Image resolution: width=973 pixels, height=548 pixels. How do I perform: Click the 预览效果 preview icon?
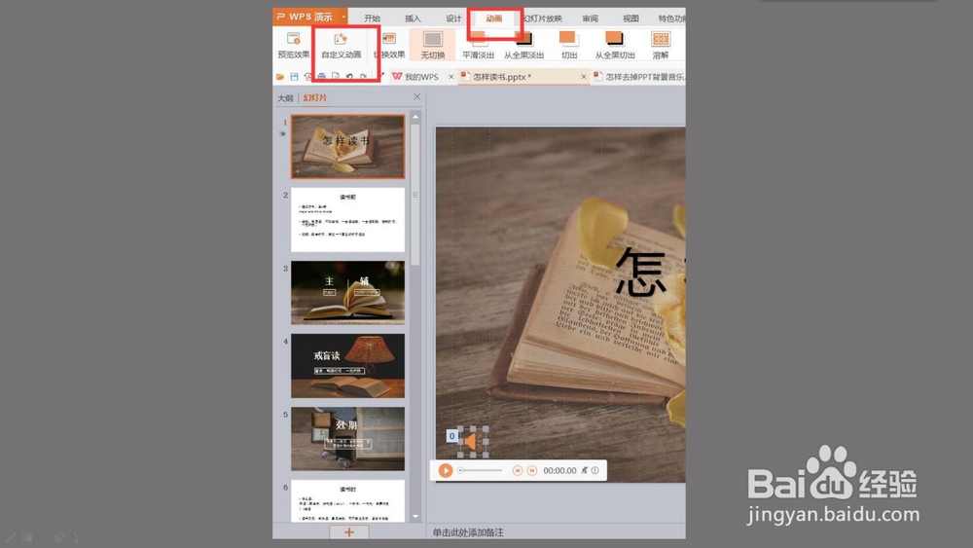pyautogui.click(x=293, y=39)
